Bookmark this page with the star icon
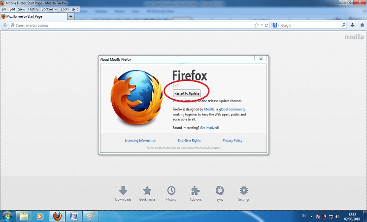367x222 pixels. pos(257,25)
